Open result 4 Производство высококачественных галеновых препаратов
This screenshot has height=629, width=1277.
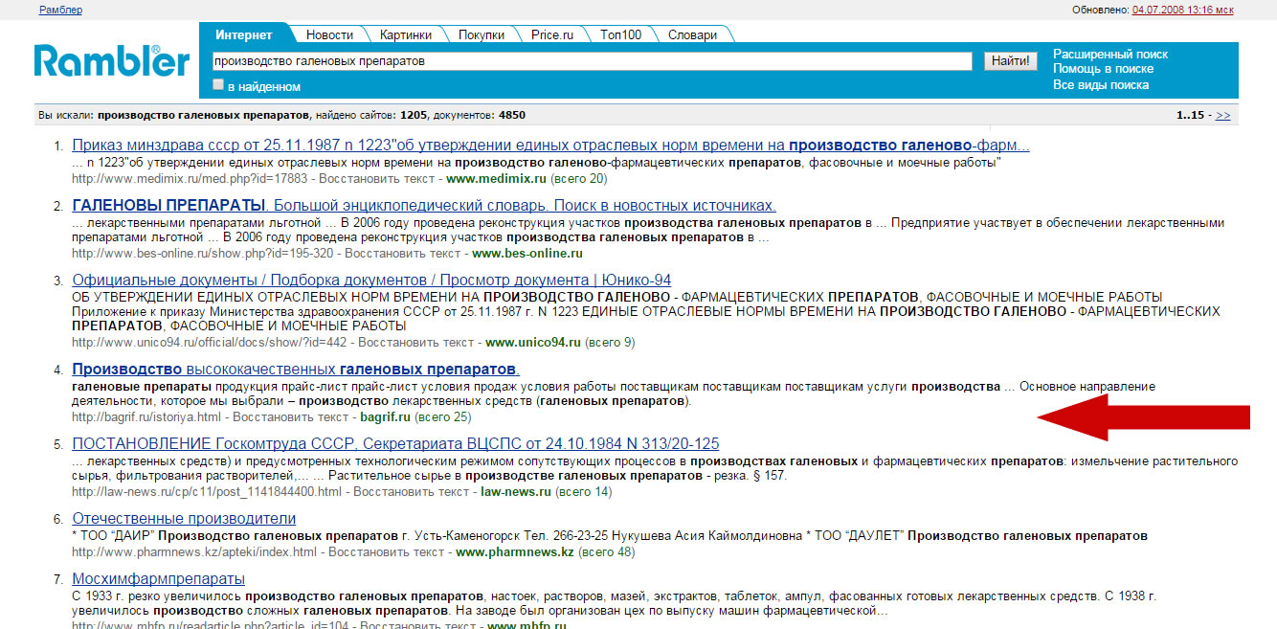(x=296, y=370)
